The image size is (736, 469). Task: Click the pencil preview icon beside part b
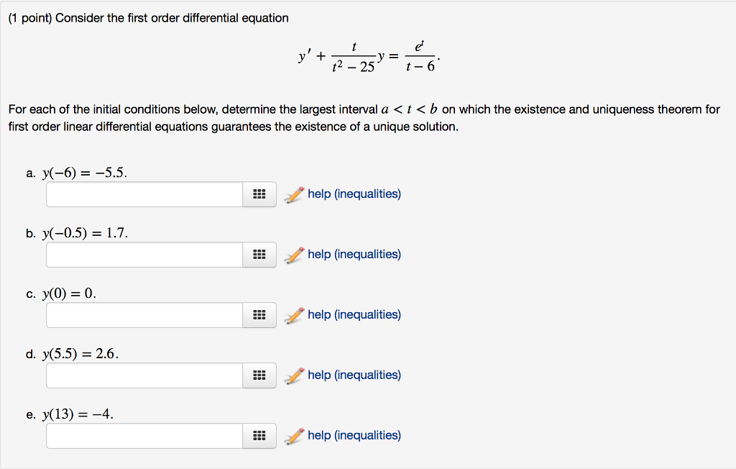[294, 254]
